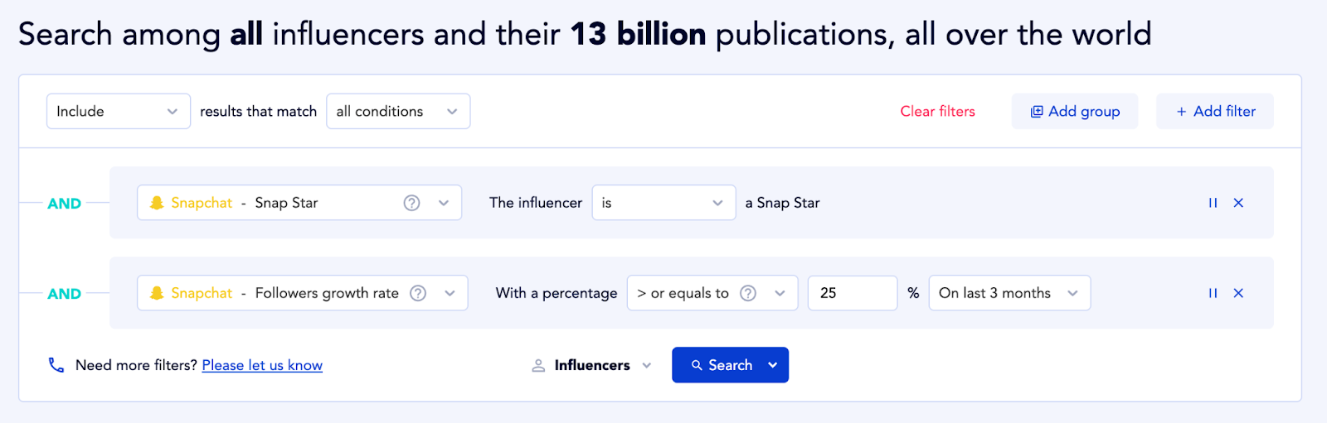Click the percentage value input field
The width and height of the screenshot is (1327, 423).
point(852,293)
